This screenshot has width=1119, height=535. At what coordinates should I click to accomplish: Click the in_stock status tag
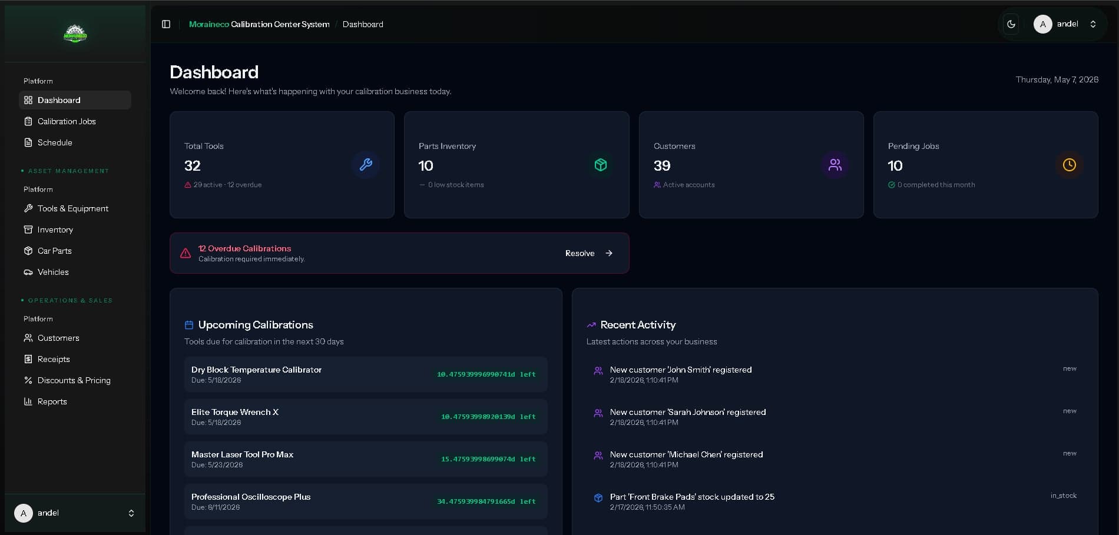click(1063, 496)
